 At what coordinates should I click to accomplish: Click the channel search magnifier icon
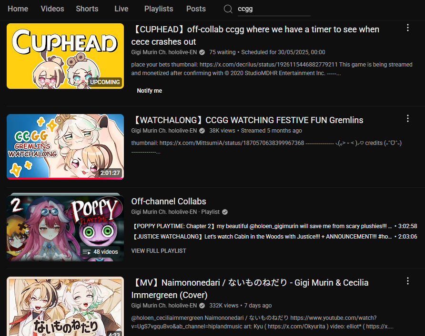click(228, 9)
